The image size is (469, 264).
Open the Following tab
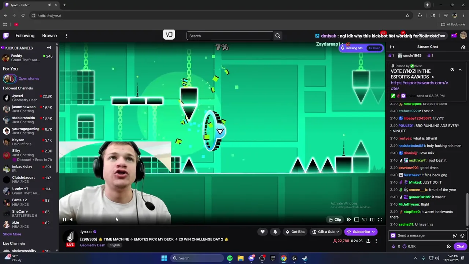(x=25, y=36)
